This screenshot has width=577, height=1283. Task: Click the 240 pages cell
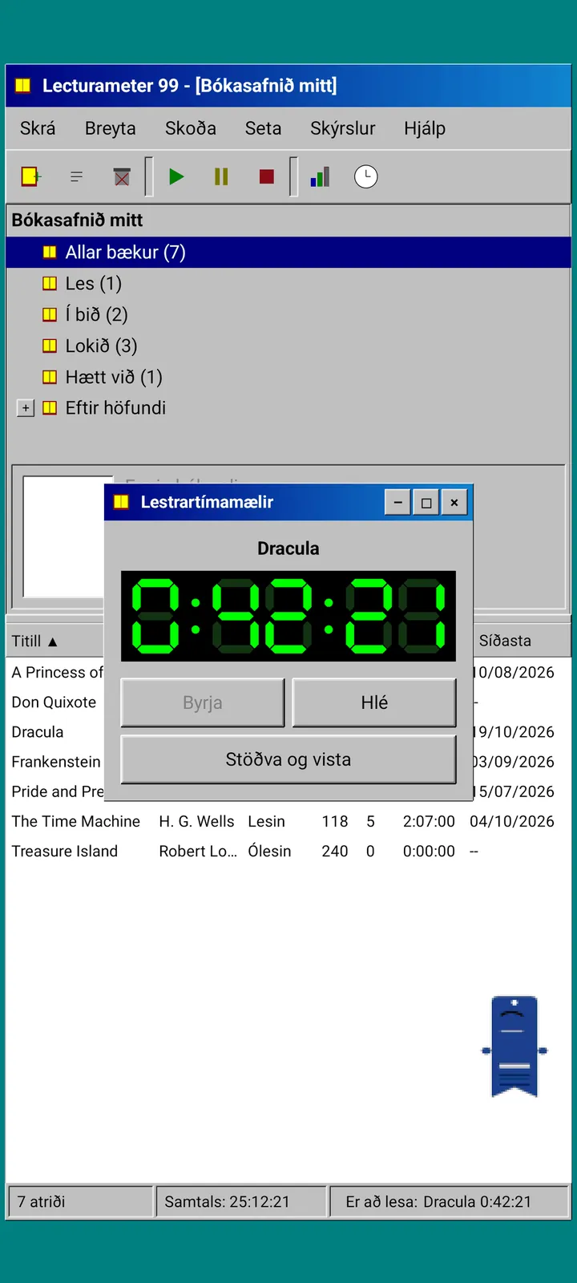[335, 851]
